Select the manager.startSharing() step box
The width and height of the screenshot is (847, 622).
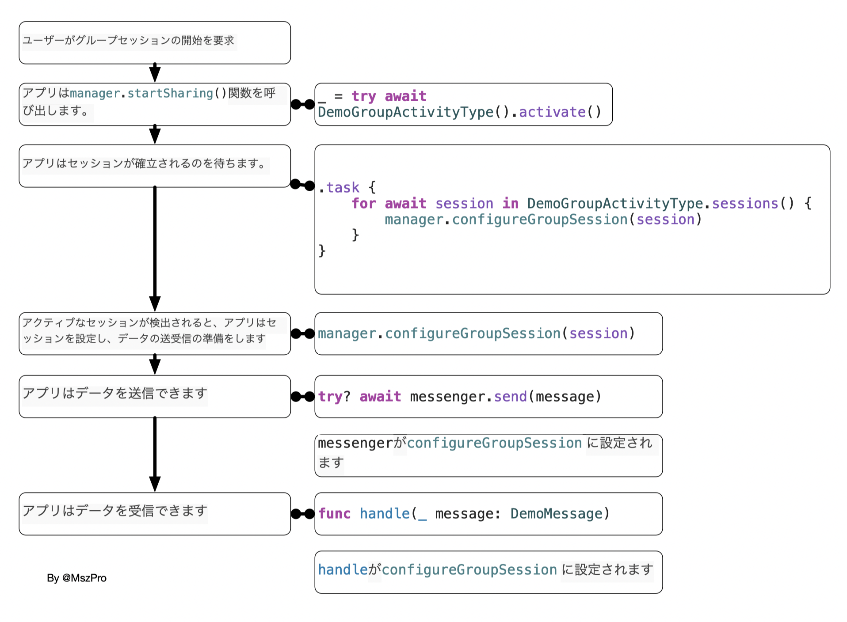click(155, 104)
